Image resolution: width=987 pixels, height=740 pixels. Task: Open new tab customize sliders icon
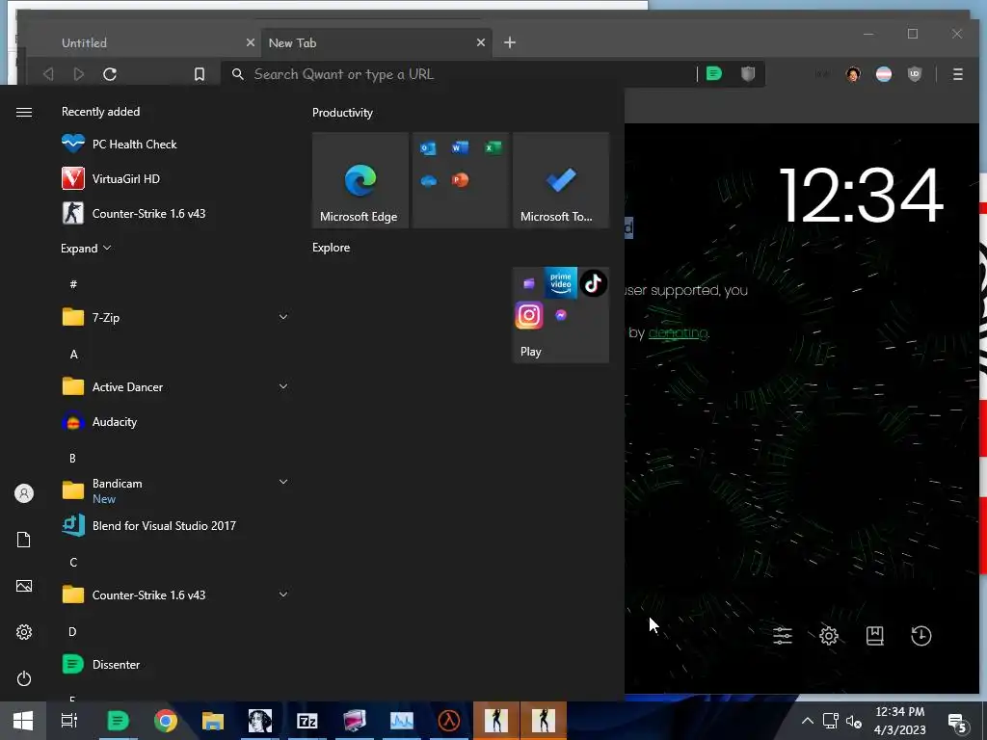[783, 636]
